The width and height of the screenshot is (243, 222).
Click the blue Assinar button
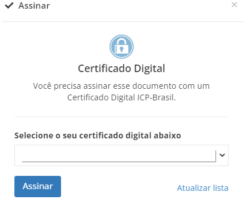[37, 186]
